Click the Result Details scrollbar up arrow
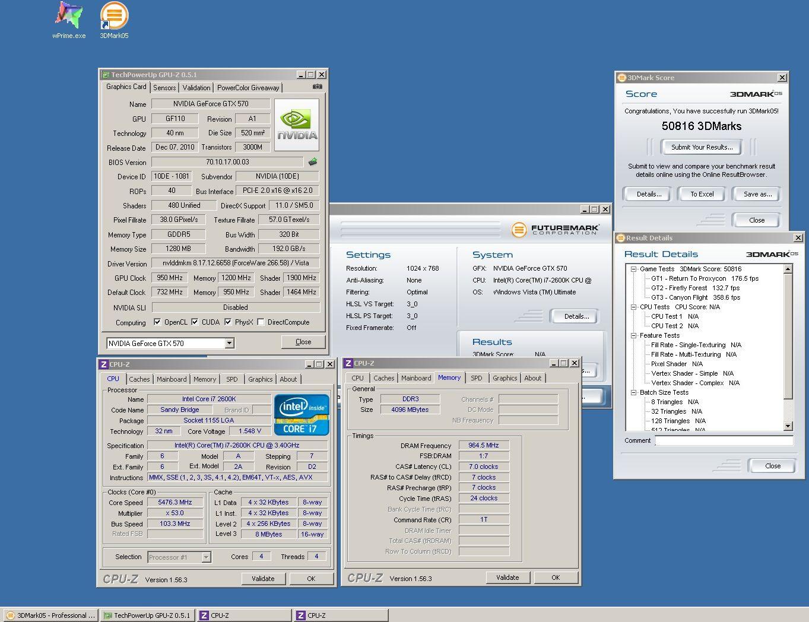Screen dimensions: 809x622 788,269
